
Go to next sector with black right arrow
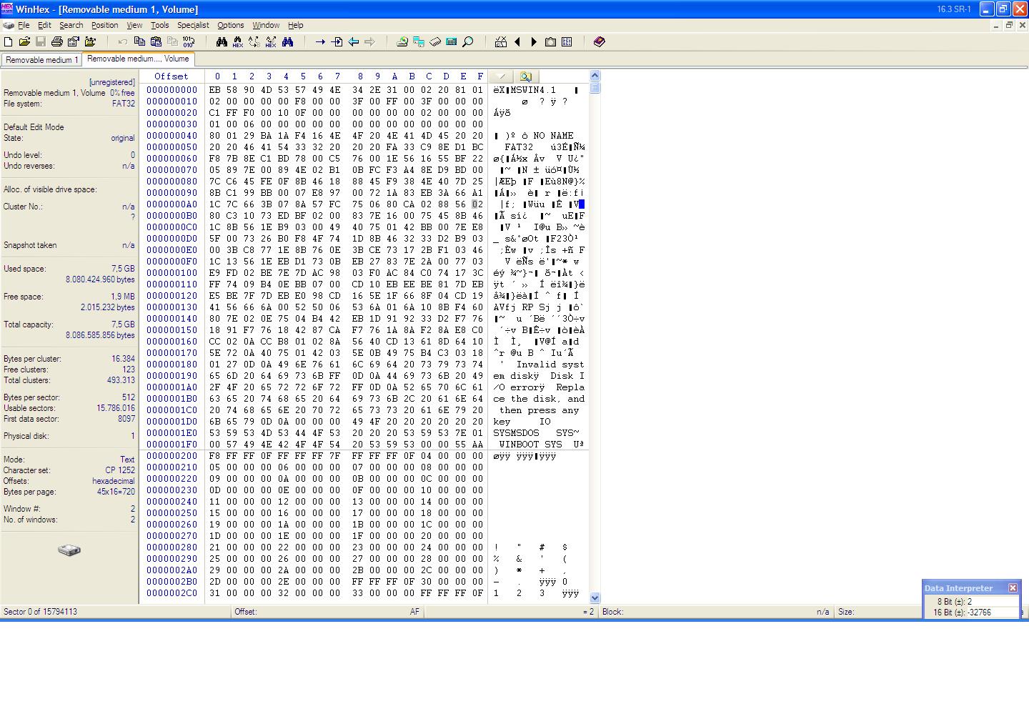point(534,42)
